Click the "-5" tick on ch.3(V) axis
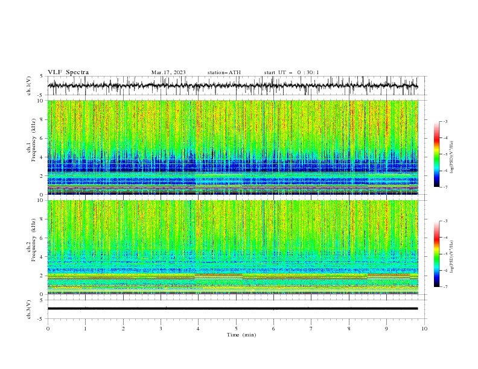 click(40, 319)
